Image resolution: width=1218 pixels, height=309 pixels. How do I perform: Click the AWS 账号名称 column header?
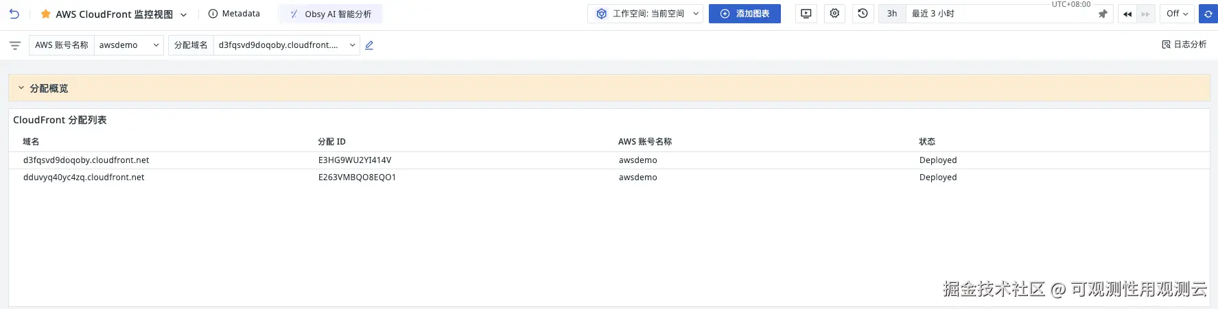645,142
